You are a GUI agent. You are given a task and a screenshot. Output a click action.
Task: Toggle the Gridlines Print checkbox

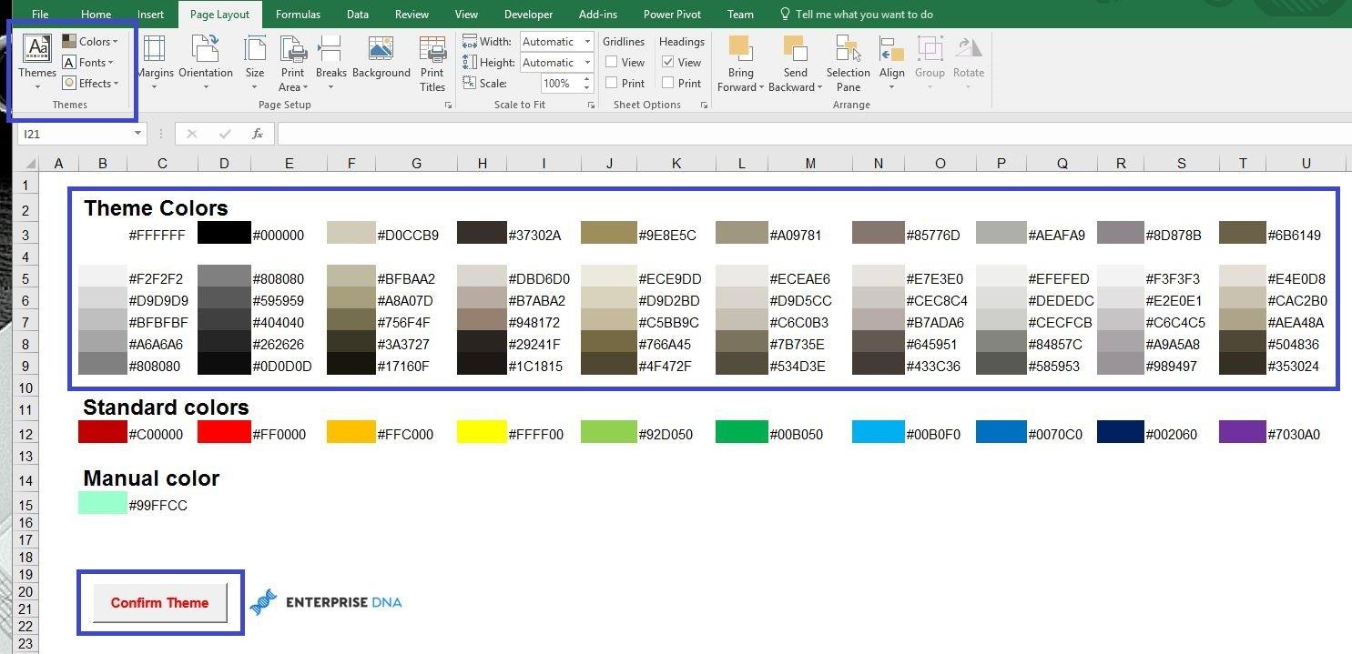(x=612, y=83)
